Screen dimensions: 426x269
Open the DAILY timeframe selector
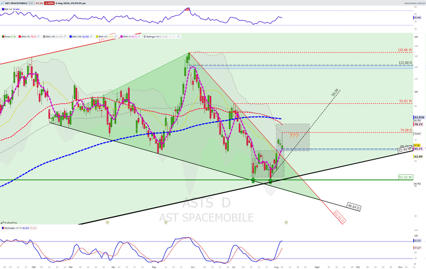tap(32, 3)
